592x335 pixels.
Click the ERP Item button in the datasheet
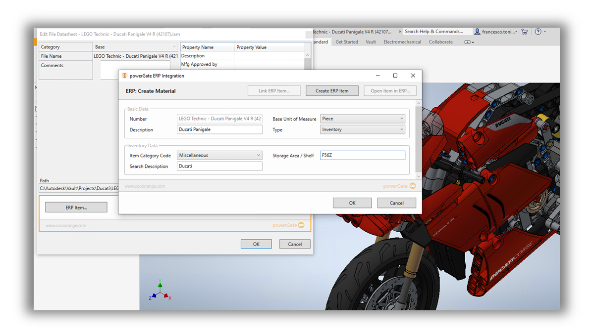point(76,207)
